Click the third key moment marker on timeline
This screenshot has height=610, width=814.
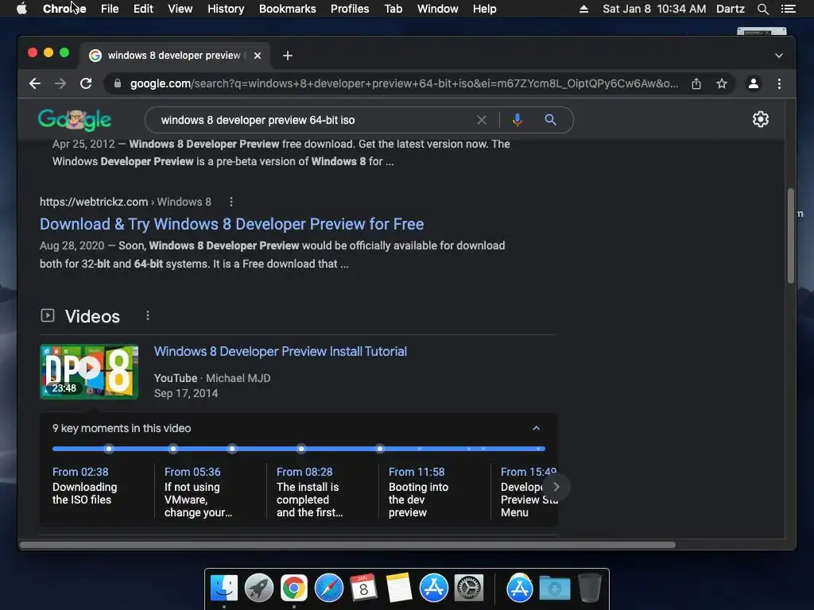coord(232,448)
